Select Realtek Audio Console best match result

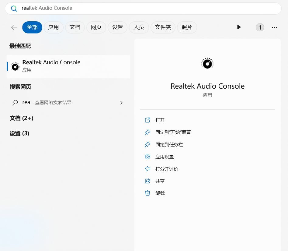(68, 66)
